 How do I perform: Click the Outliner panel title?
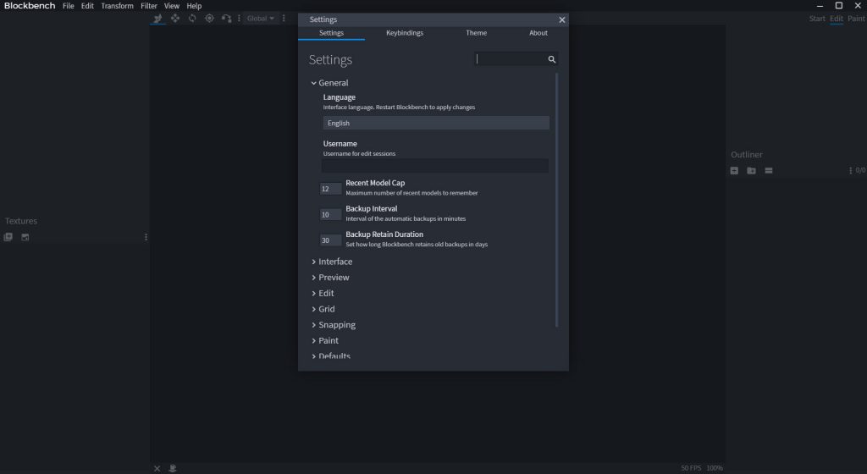click(x=747, y=155)
